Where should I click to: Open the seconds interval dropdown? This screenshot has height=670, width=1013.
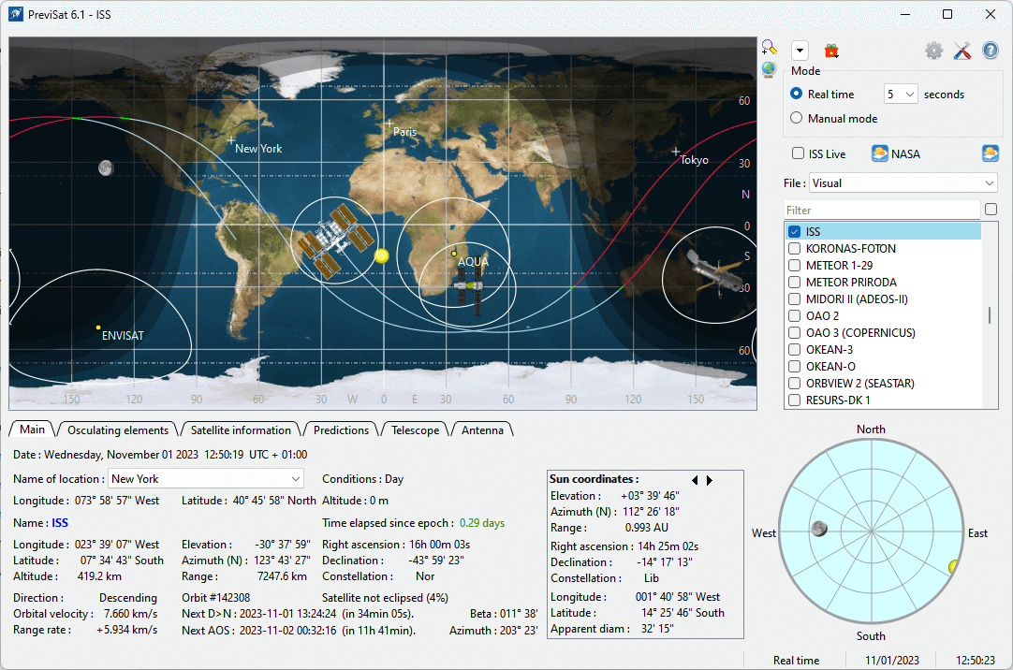click(901, 95)
